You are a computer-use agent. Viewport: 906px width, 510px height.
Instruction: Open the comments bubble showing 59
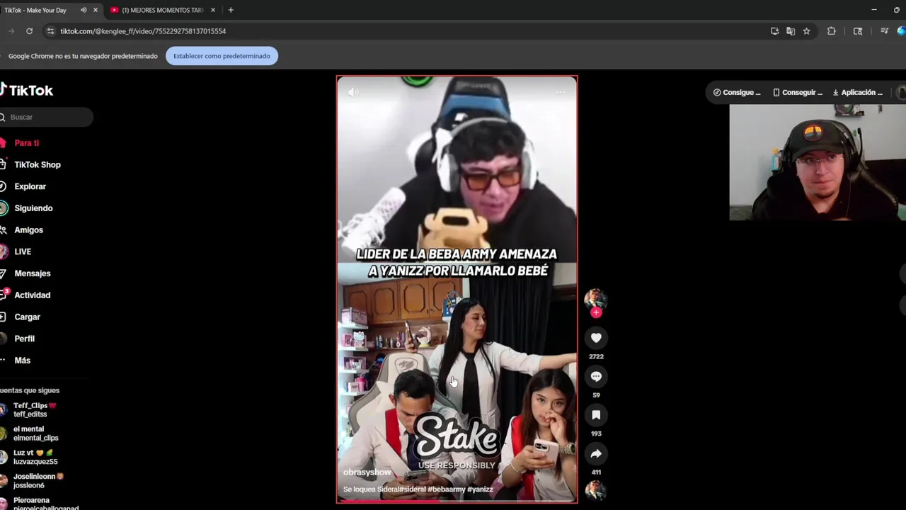click(596, 377)
